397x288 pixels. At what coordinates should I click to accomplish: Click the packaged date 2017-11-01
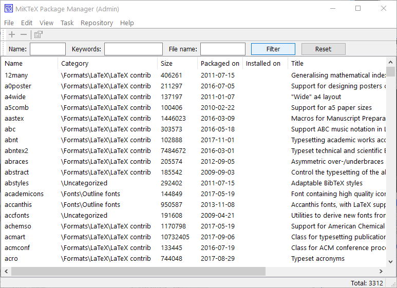(217, 140)
